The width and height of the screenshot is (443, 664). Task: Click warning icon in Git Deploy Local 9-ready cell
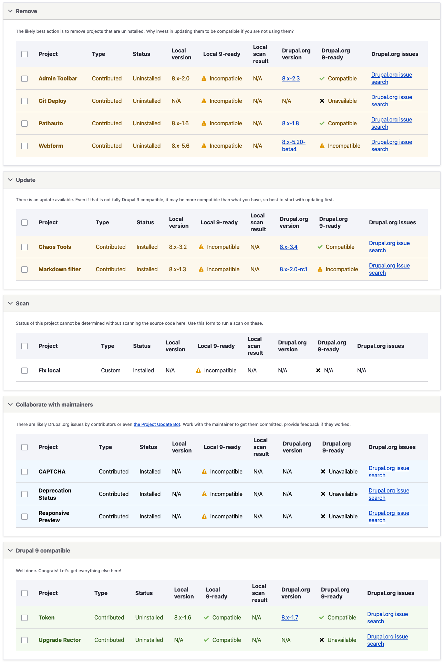204,101
